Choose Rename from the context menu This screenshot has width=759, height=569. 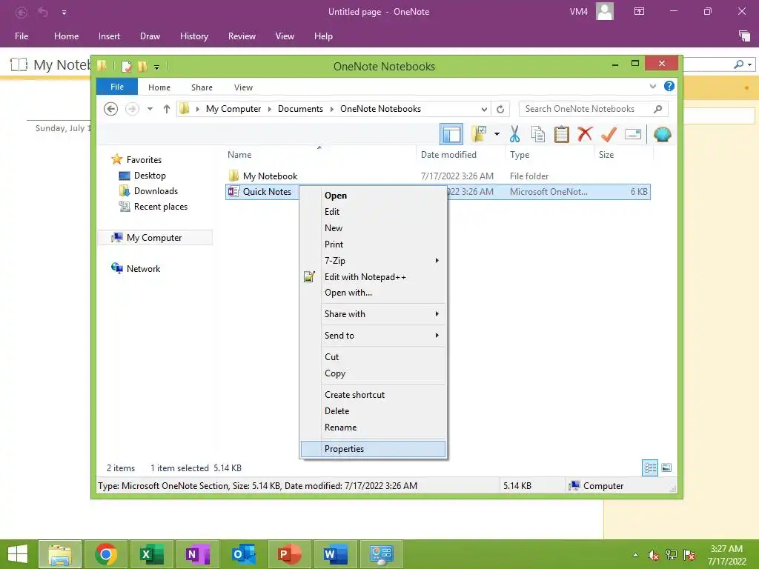pos(373,427)
